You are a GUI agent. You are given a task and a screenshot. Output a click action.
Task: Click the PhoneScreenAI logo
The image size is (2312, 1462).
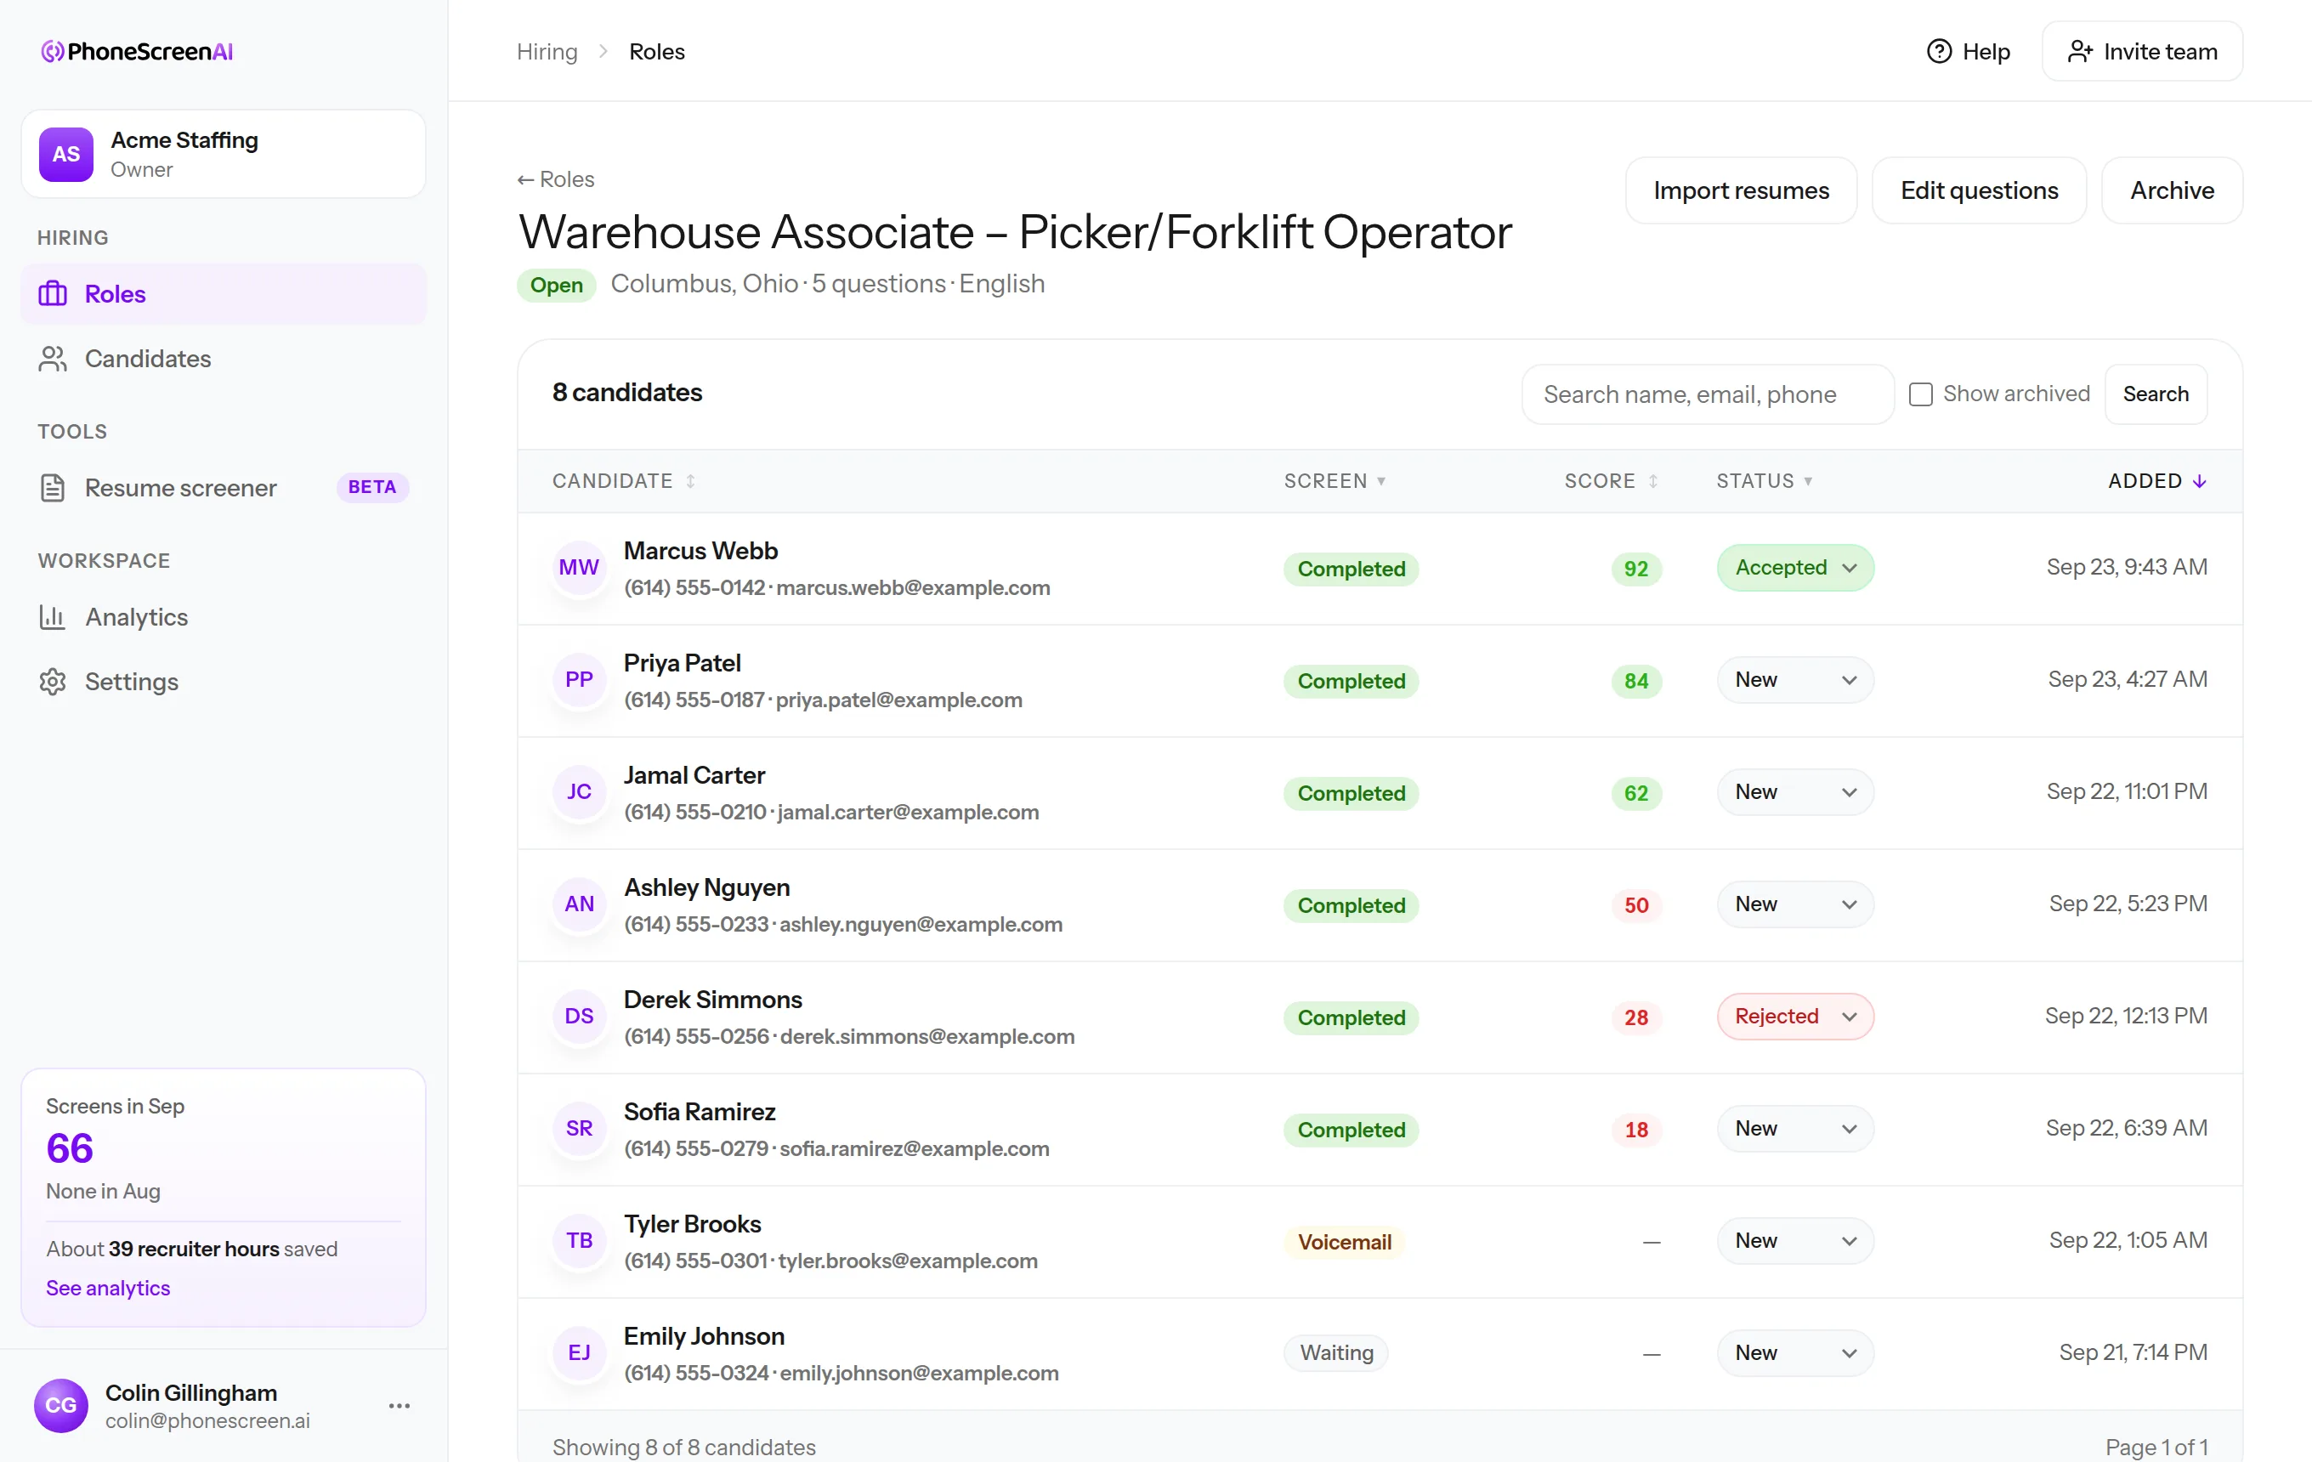138,52
